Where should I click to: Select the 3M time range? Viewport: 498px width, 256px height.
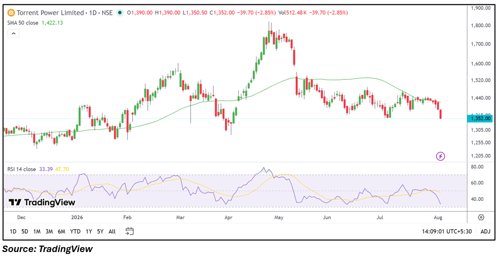coord(49,232)
